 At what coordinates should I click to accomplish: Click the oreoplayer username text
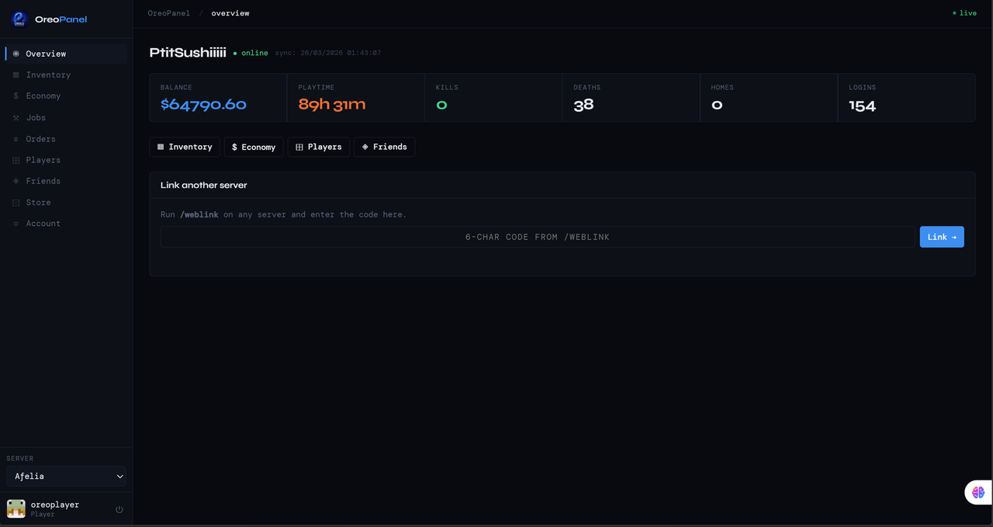[x=55, y=504]
